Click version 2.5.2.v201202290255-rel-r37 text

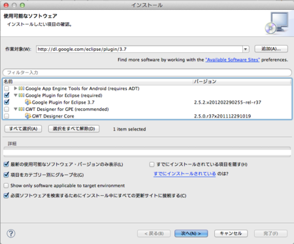227,102
